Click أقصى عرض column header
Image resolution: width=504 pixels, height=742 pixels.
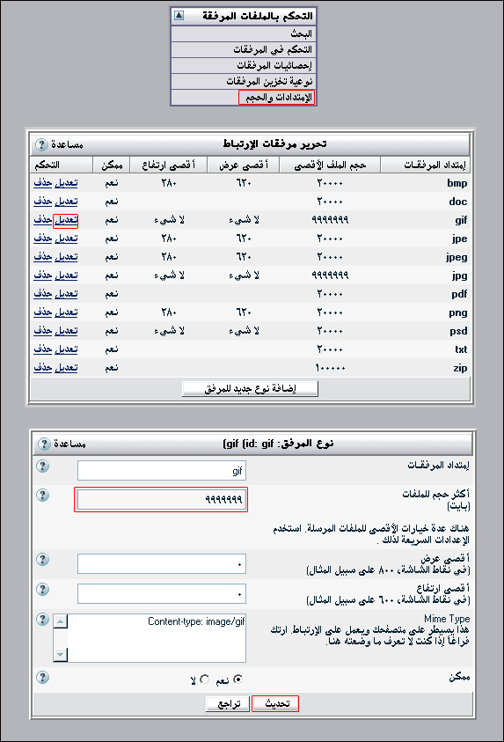tap(243, 165)
